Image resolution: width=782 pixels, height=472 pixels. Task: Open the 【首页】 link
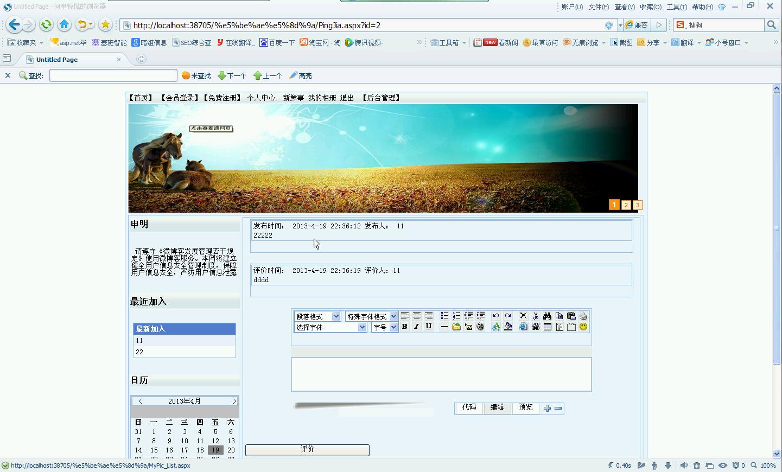(x=141, y=98)
